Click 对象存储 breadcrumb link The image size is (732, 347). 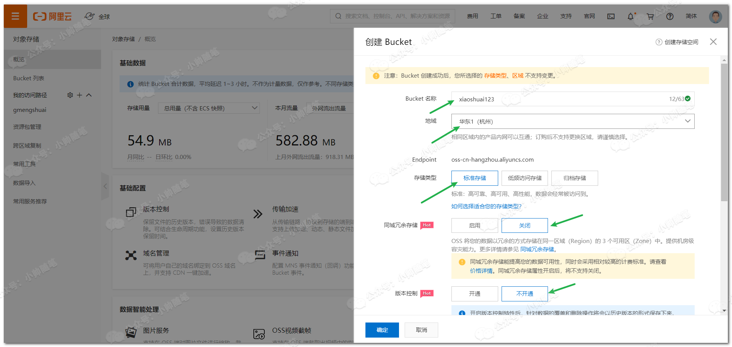click(123, 39)
